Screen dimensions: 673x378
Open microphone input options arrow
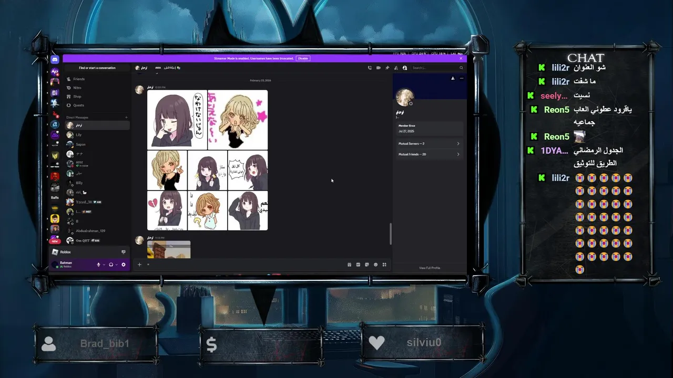point(104,265)
